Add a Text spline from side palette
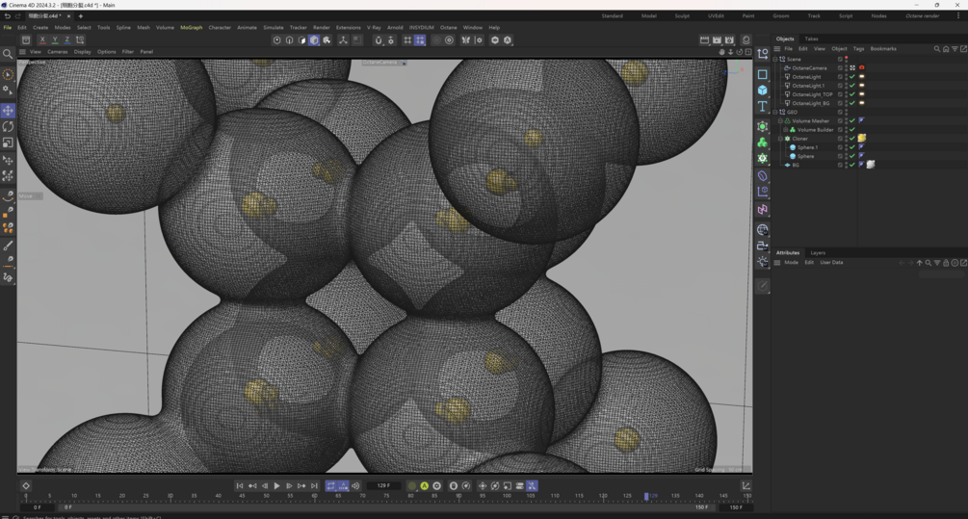The height and width of the screenshot is (519, 968). (763, 106)
